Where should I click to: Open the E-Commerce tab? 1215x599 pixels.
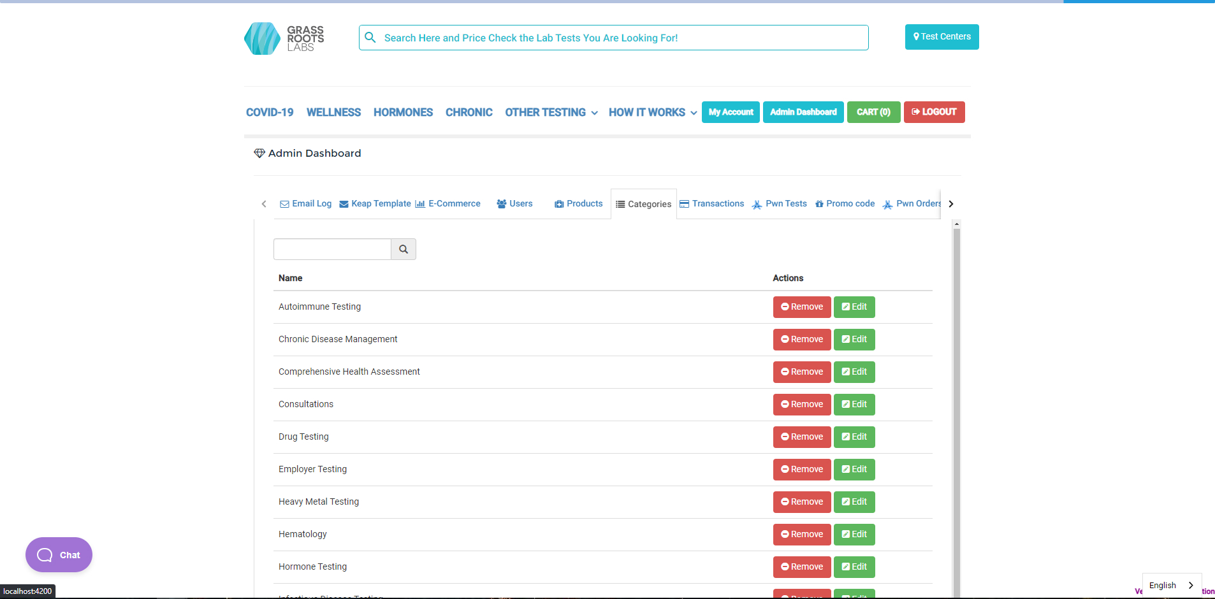click(447, 204)
